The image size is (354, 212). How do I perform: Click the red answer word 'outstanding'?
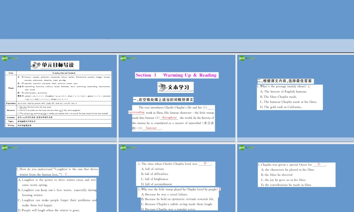pos(137,112)
